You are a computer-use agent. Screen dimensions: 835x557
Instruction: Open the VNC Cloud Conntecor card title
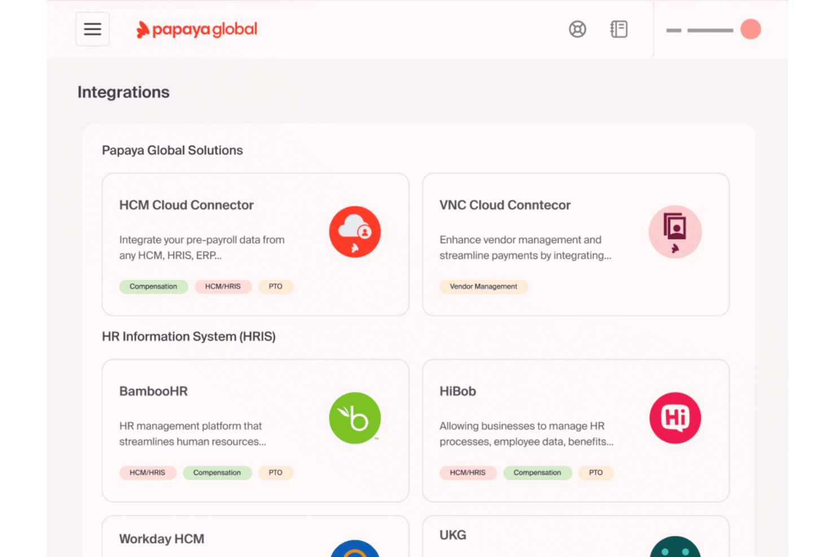505,205
